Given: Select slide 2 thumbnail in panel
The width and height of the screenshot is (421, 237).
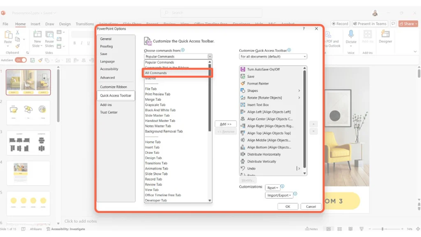Looking at the screenshot, I should tap(28, 113).
